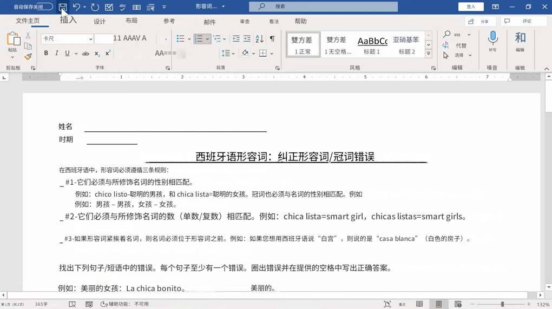Open bullet list dropdown arrow
This screenshot has height=309, width=552.
point(189,39)
